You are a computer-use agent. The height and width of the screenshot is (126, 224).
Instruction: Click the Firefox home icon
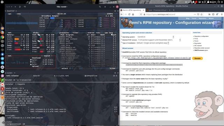[133, 14]
